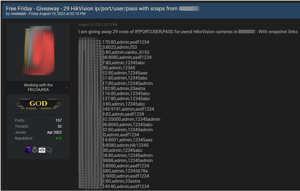Click the Joined date Apr 2022

[54, 132]
